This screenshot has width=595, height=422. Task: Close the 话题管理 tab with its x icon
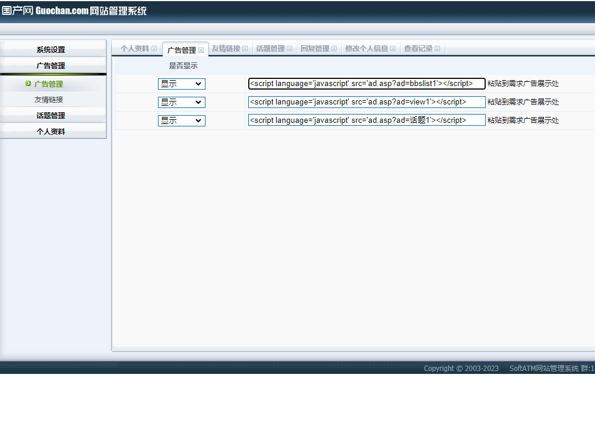(290, 49)
